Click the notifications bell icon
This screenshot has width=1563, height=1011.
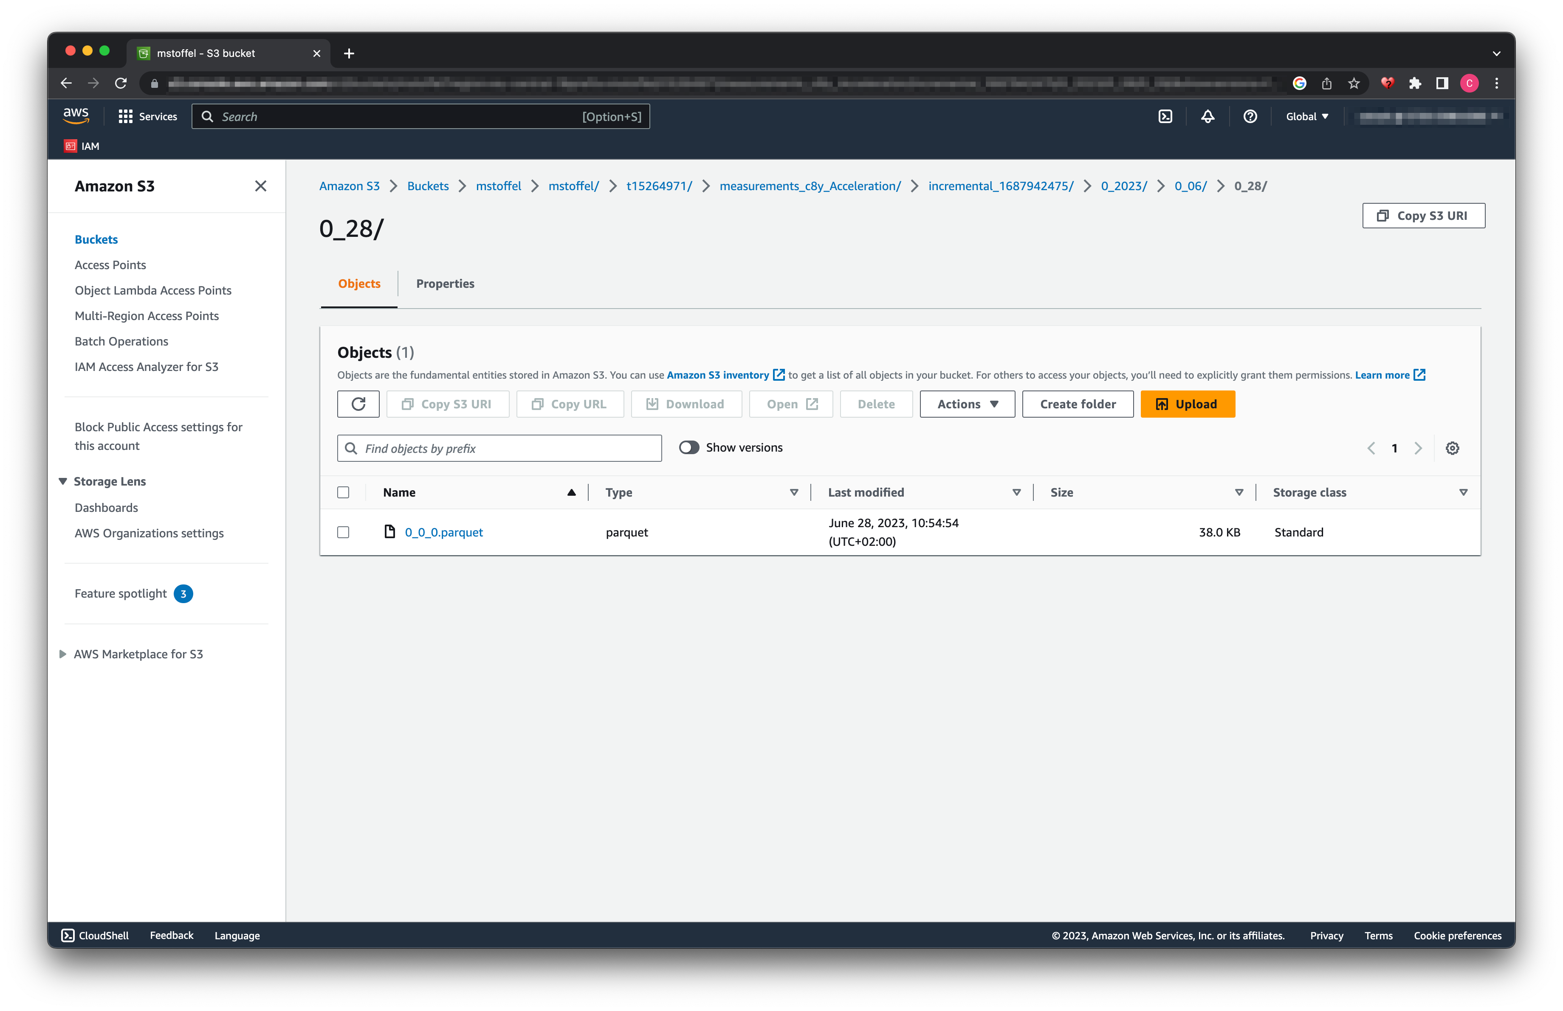coord(1207,116)
